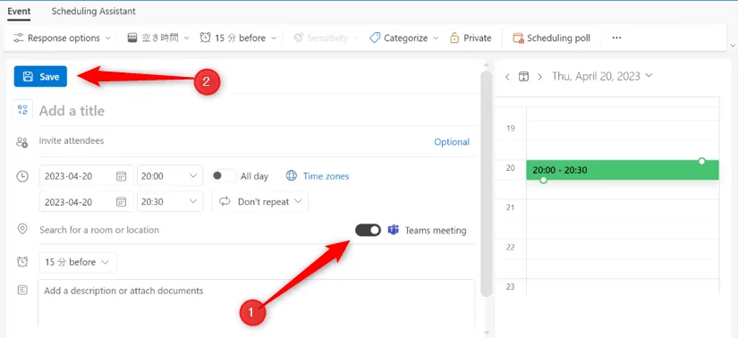Click the Private lock button
Screen dimensions: 738x338
(471, 38)
